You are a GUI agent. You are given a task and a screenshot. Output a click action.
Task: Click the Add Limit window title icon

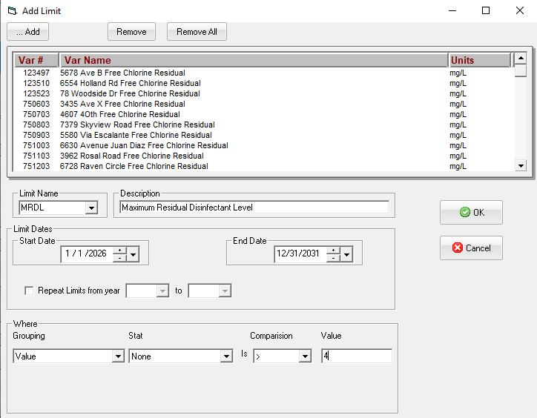(x=11, y=11)
